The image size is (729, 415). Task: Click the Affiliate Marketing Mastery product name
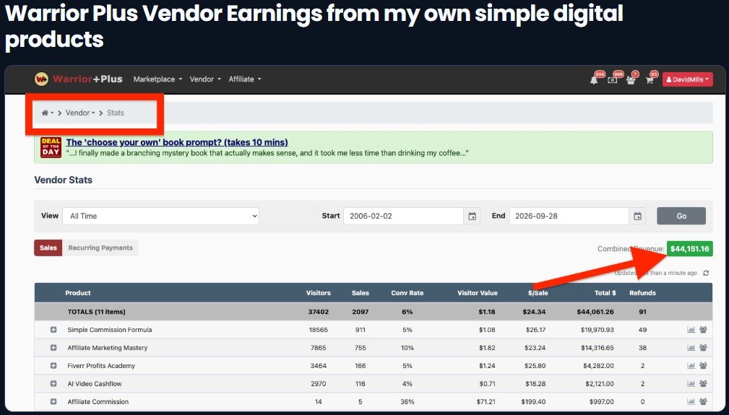(108, 348)
